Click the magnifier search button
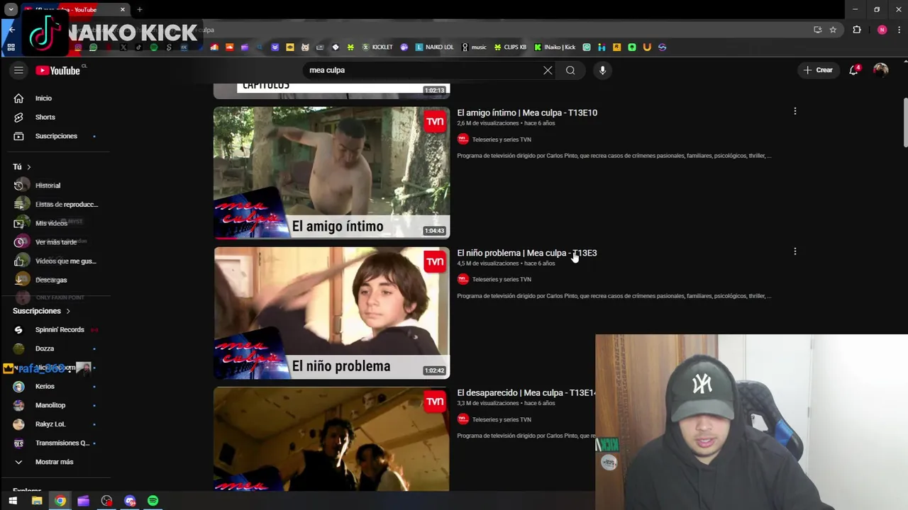This screenshot has height=510, width=908. coord(570,70)
